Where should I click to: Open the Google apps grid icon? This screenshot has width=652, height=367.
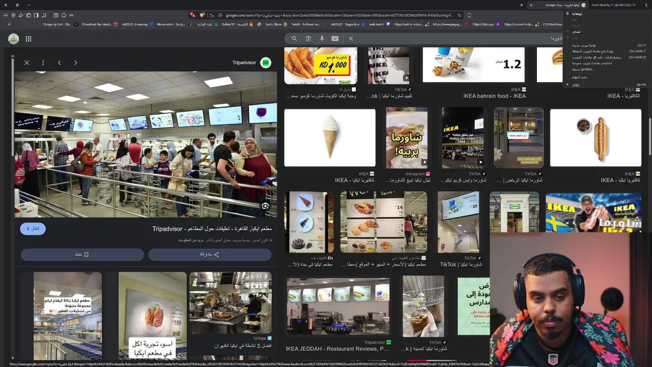(29, 39)
